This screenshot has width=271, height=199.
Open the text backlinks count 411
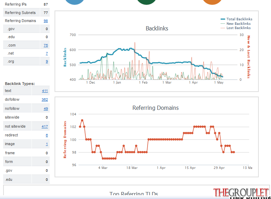(45, 91)
